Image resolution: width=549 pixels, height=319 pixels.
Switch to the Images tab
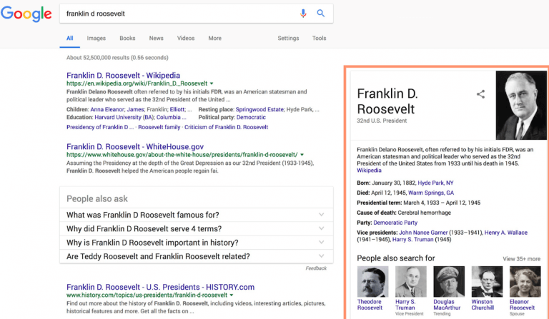click(x=97, y=38)
